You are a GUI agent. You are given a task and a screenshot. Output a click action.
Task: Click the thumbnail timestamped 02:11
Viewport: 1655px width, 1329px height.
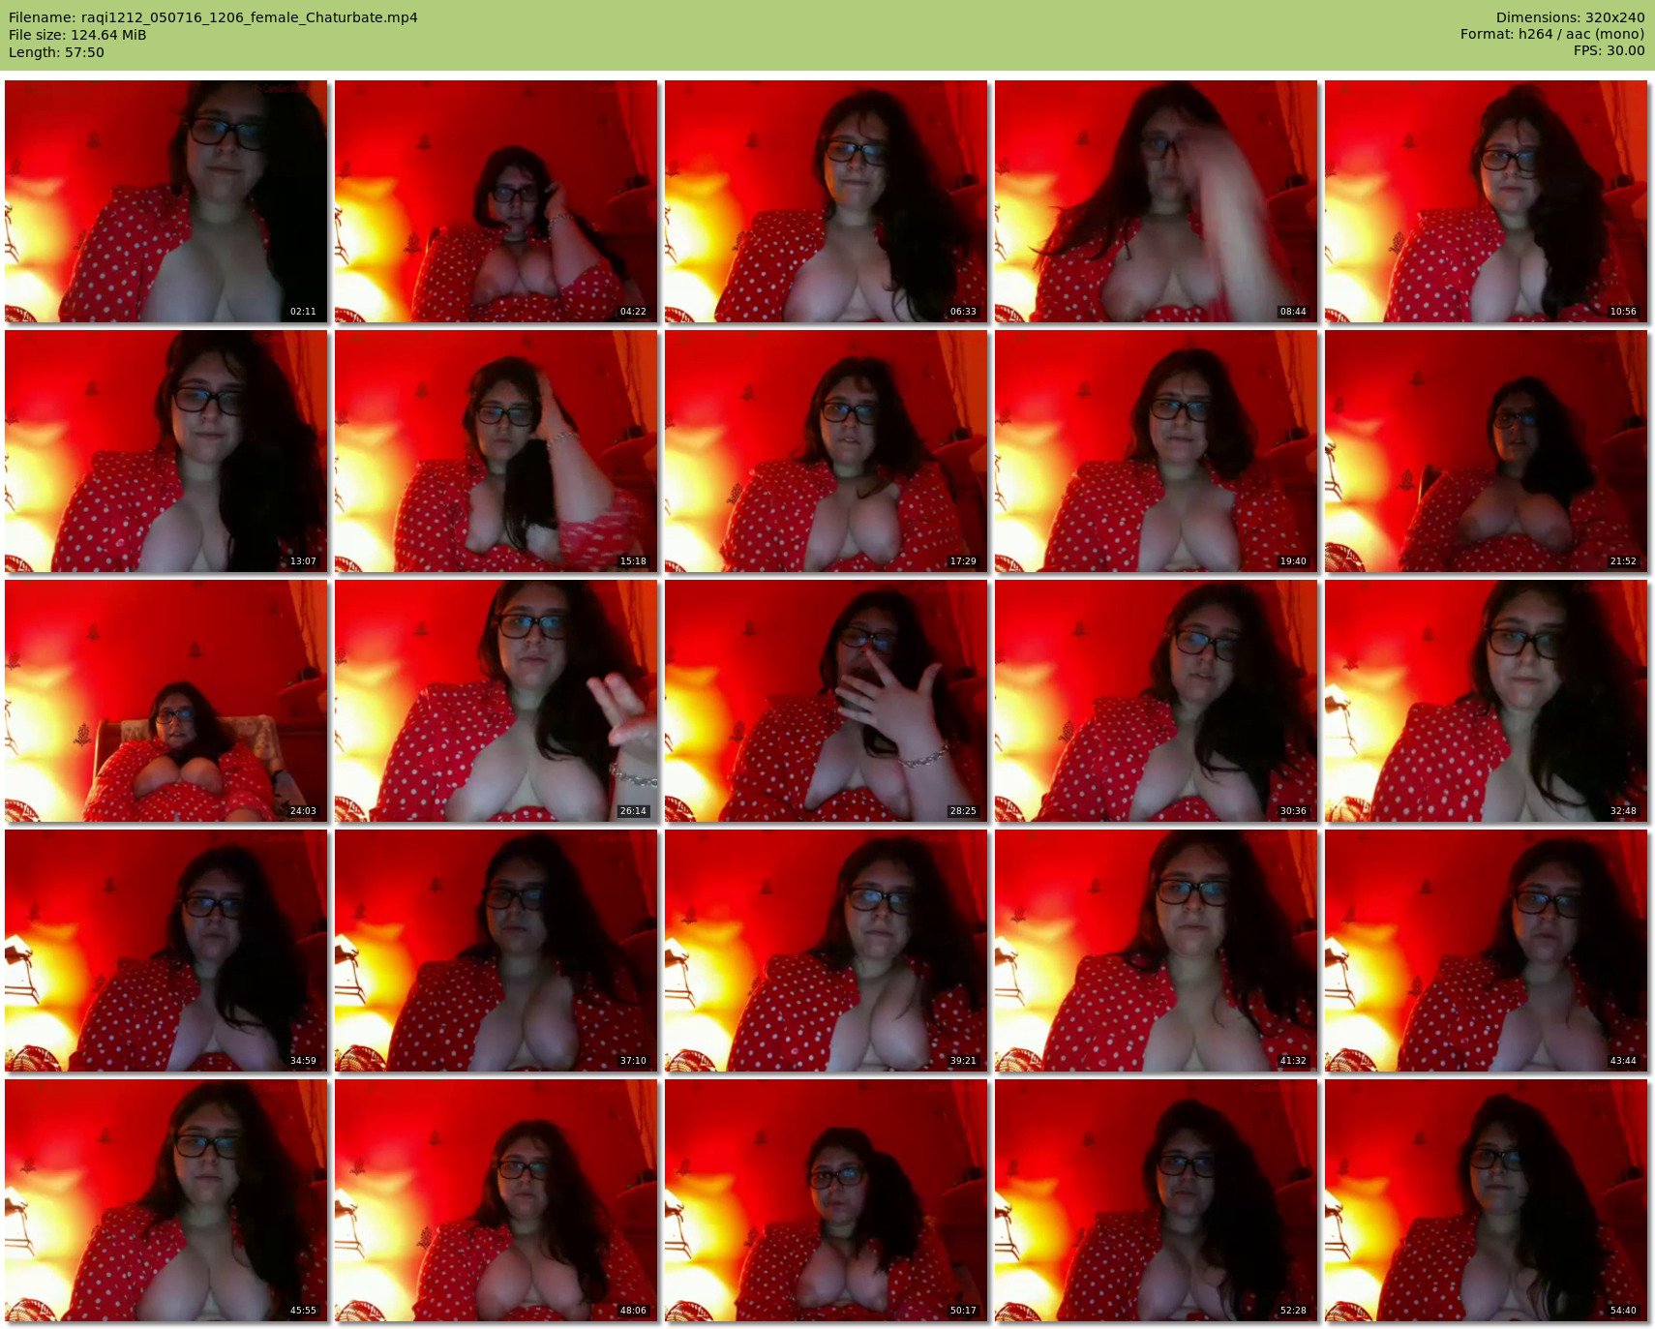[165, 201]
